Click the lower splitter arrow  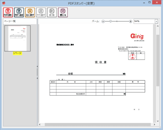click(x=37, y=78)
